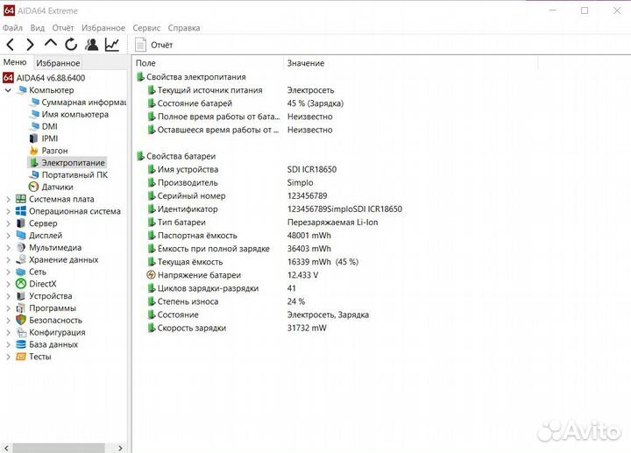Click the Поле column header
631x453 pixels.
[208, 63]
